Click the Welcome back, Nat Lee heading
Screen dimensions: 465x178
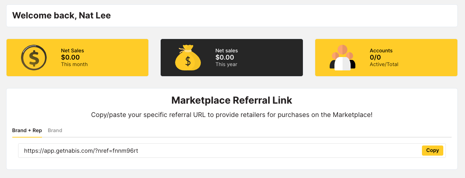(62, 16)
